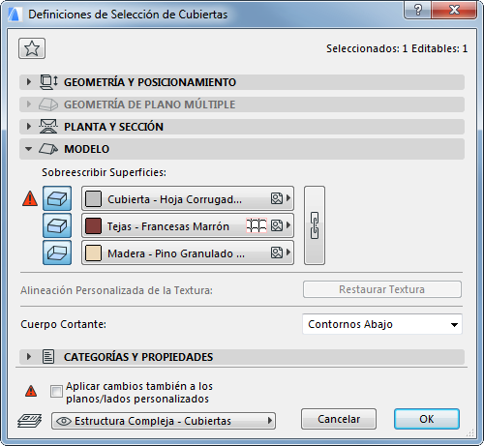Click the texture icon on Tejas - Francesas Marrón row
The image size is (484, 446).
pyautogui.click(x=277, y=225)
